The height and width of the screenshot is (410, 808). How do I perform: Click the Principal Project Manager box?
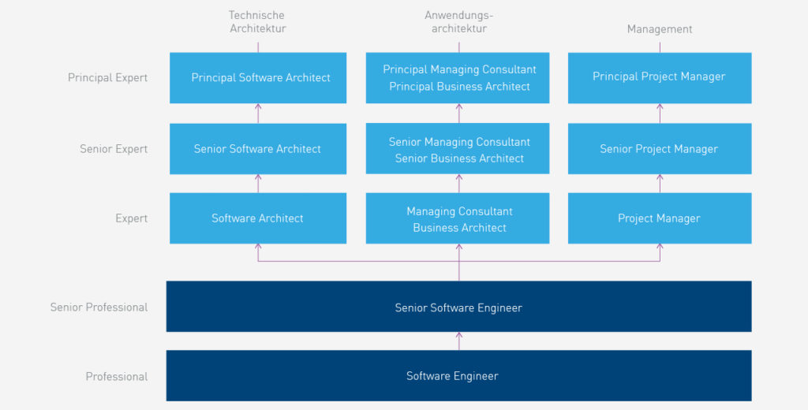[659, 77]
